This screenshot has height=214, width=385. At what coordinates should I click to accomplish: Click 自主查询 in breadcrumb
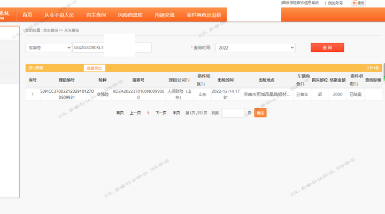tap(51, 30)
